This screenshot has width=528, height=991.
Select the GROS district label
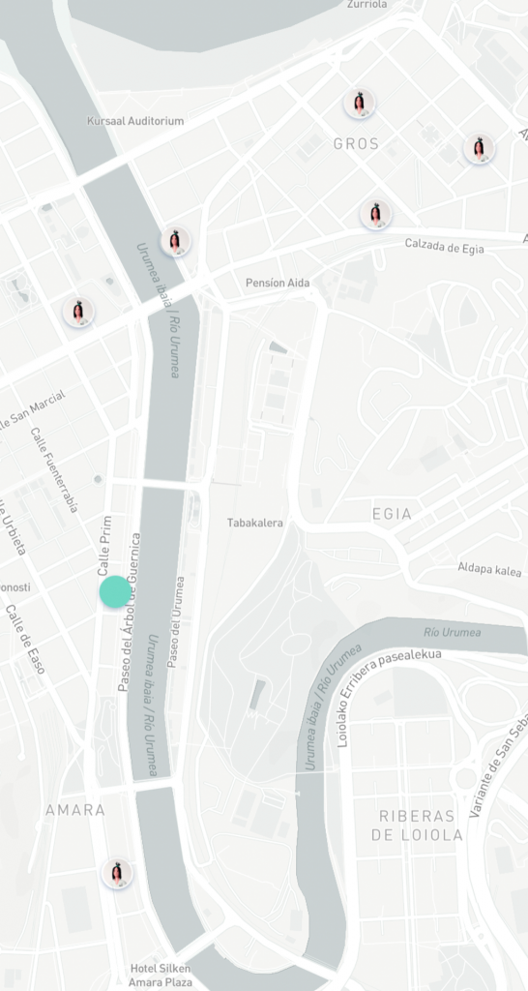click(x=357, y=144)
